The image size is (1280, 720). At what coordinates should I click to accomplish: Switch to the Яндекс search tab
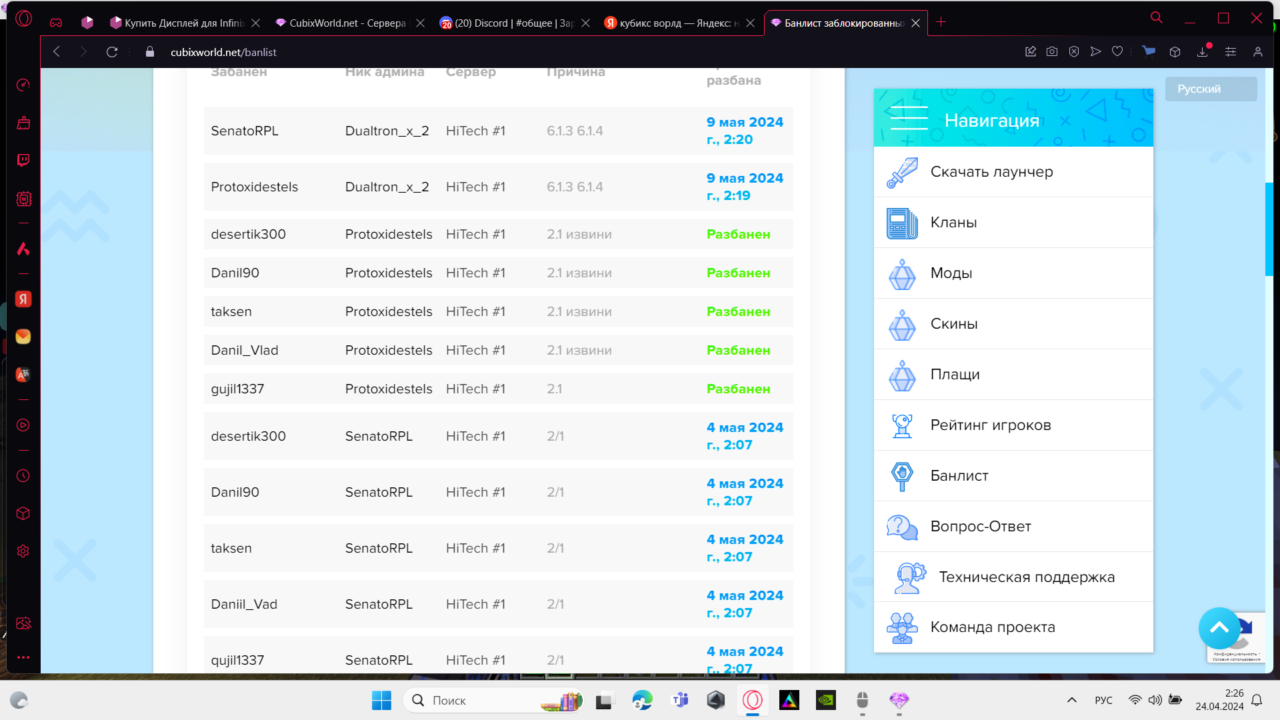tap(678, 23)
